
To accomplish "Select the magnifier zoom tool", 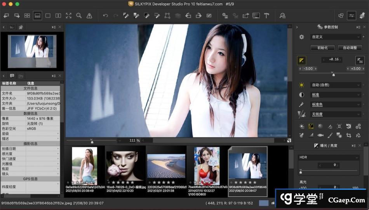I will coord(79,16).
